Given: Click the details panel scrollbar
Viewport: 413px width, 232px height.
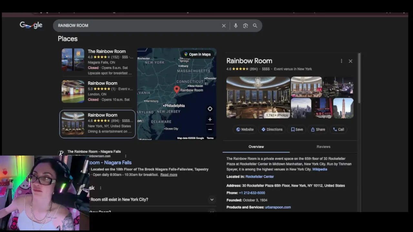Looking at the screenshot, I should (359, 79).
